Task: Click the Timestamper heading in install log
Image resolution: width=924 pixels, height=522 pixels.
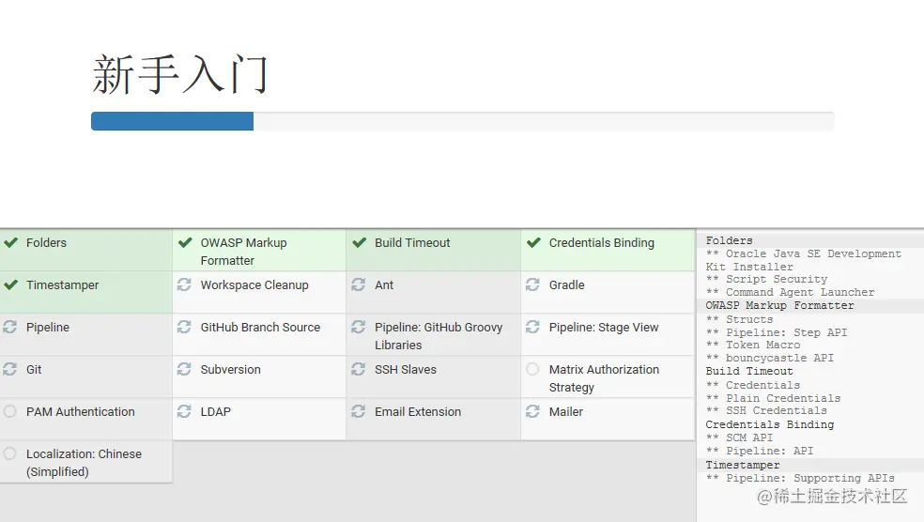Action: pos(743,465)
